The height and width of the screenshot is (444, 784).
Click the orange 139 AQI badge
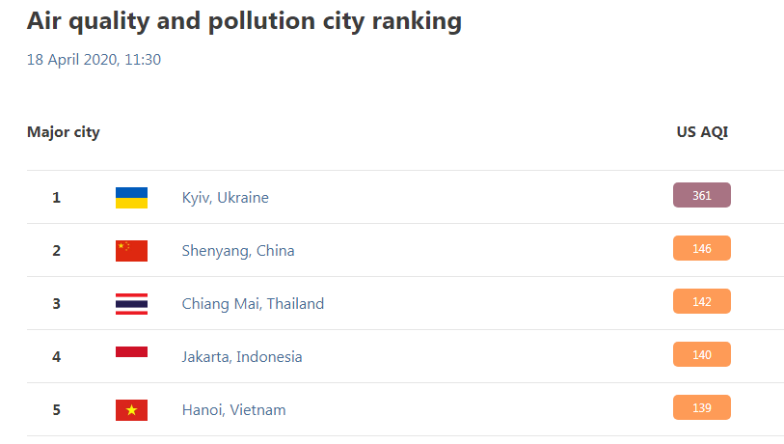tap(701, 407)
